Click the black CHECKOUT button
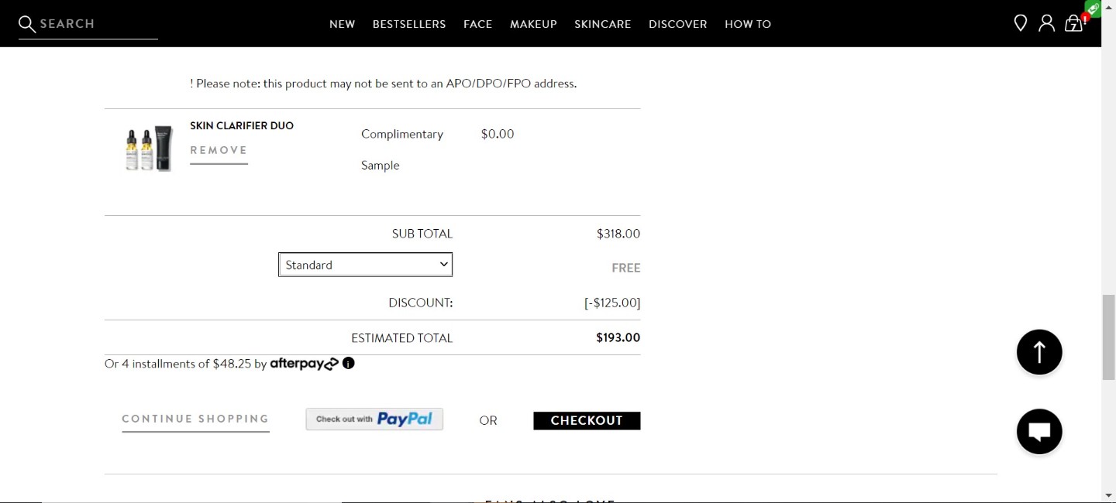 point(587,420)
